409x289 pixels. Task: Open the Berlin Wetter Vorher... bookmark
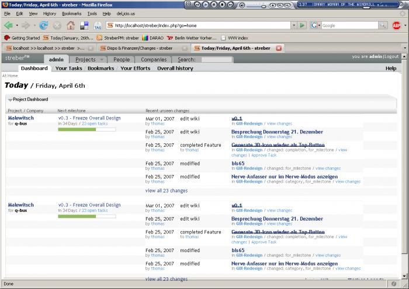tap(192, 38)
